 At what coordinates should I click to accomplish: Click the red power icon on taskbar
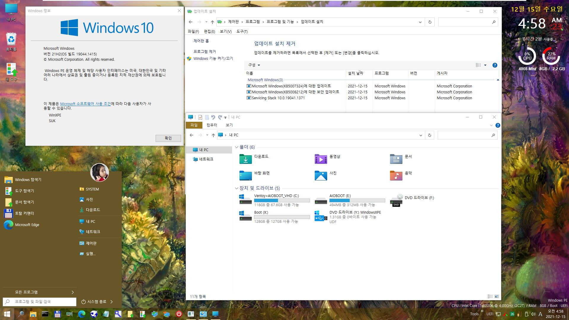179,314
